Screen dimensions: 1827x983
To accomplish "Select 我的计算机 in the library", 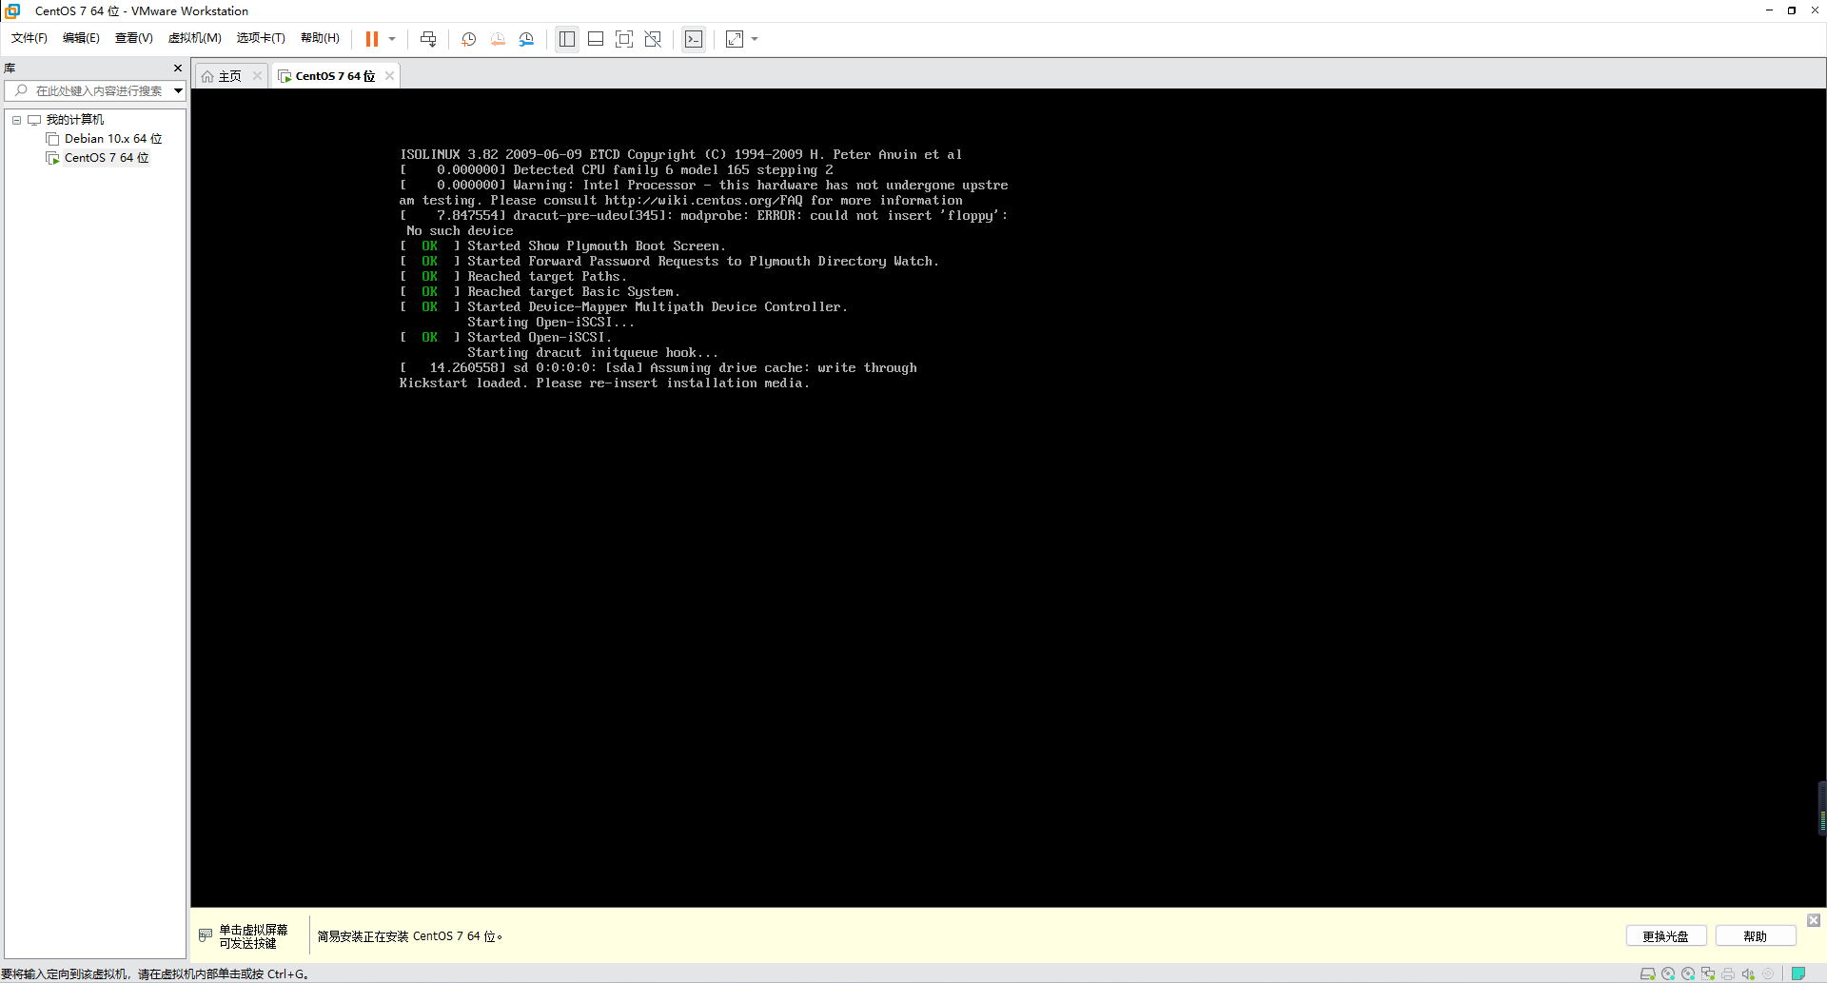I will pyautogui.click(x=75, y=120).
